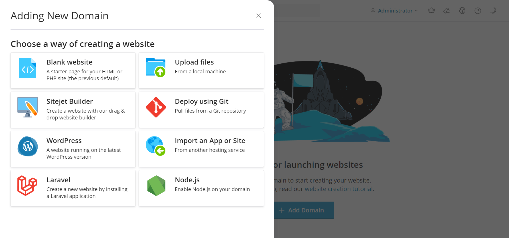The height and width of the screenshot is (238, 509).
Task: Click 'Create a website with our drag &' text
Action: 86,111
